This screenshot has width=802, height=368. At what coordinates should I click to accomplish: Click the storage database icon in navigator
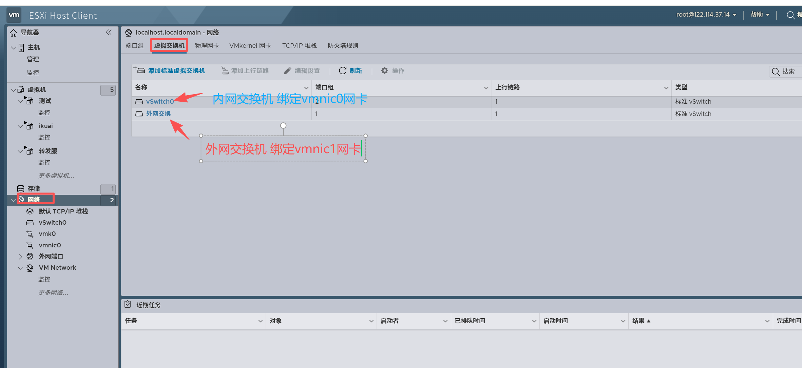coord(21,188)
